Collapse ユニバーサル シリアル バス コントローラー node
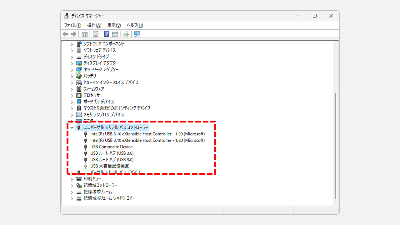 point(72,127)
